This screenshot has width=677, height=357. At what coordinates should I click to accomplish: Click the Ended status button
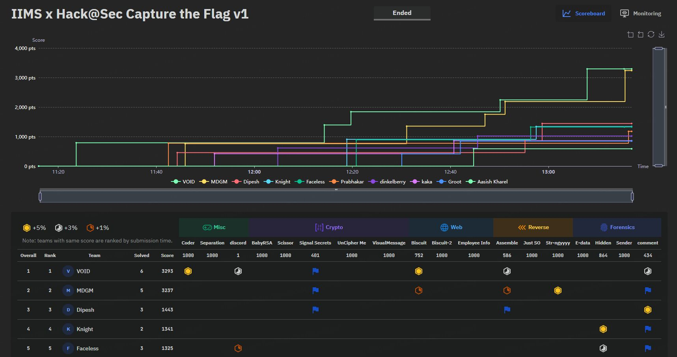click(x=402, y=13)
